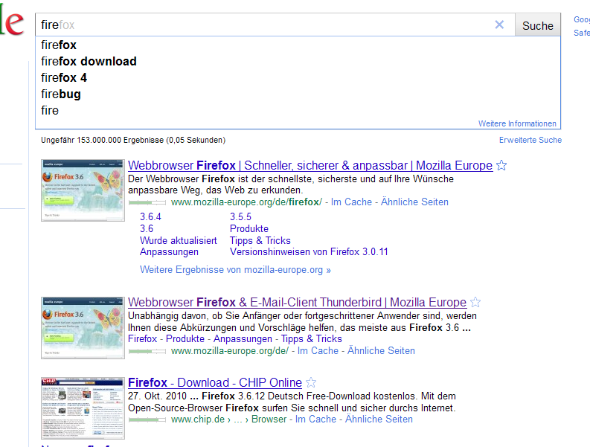This screenshot has height=447, width=590.
Task: Select the 'firefox download' suggestion
Action: point(89,61)
